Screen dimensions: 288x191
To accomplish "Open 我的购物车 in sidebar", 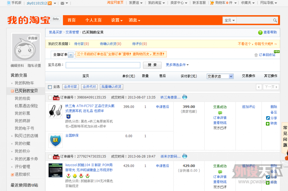I will [x=24, y=83].
